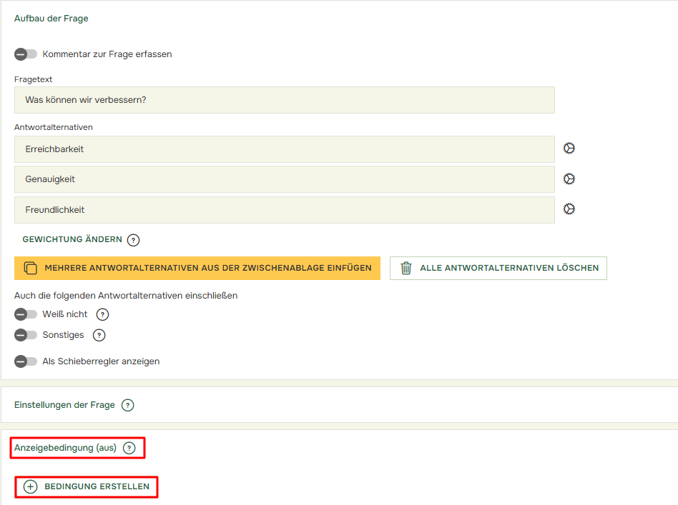Click Bedingung erstellen button
Viewport: 678px width, 505px height.
87,486
